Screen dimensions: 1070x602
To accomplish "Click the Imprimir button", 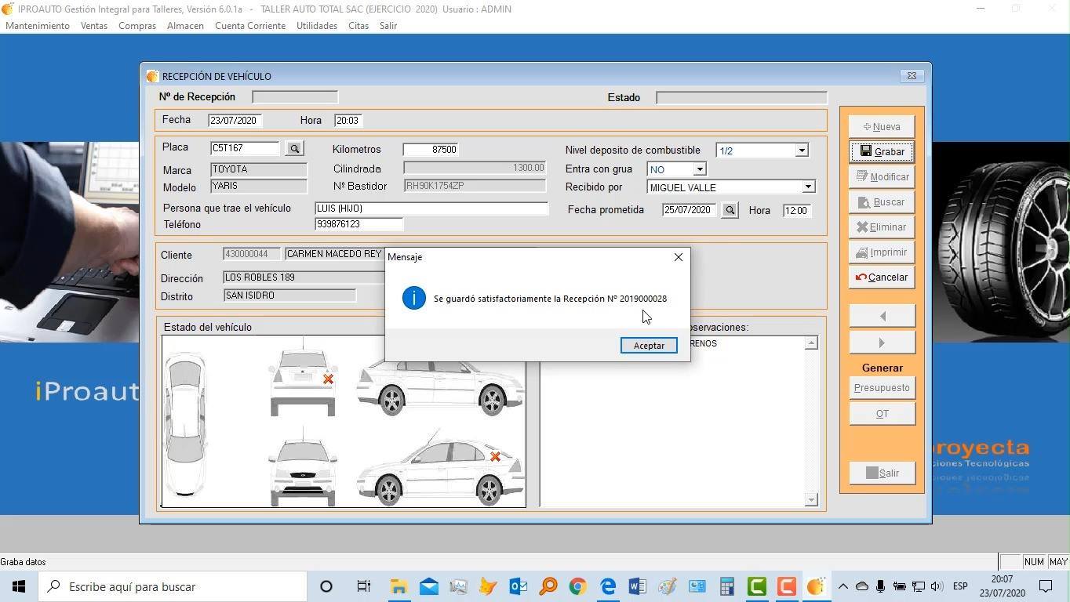I will coord(882,252).
